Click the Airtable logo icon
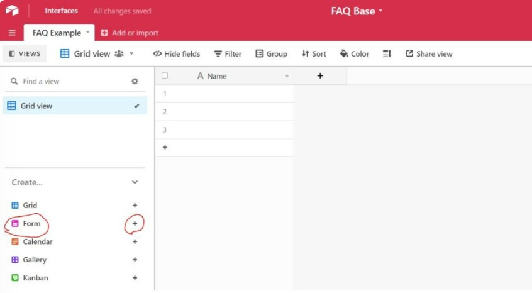This screenshot has height=293, width=532. (12, 11)
